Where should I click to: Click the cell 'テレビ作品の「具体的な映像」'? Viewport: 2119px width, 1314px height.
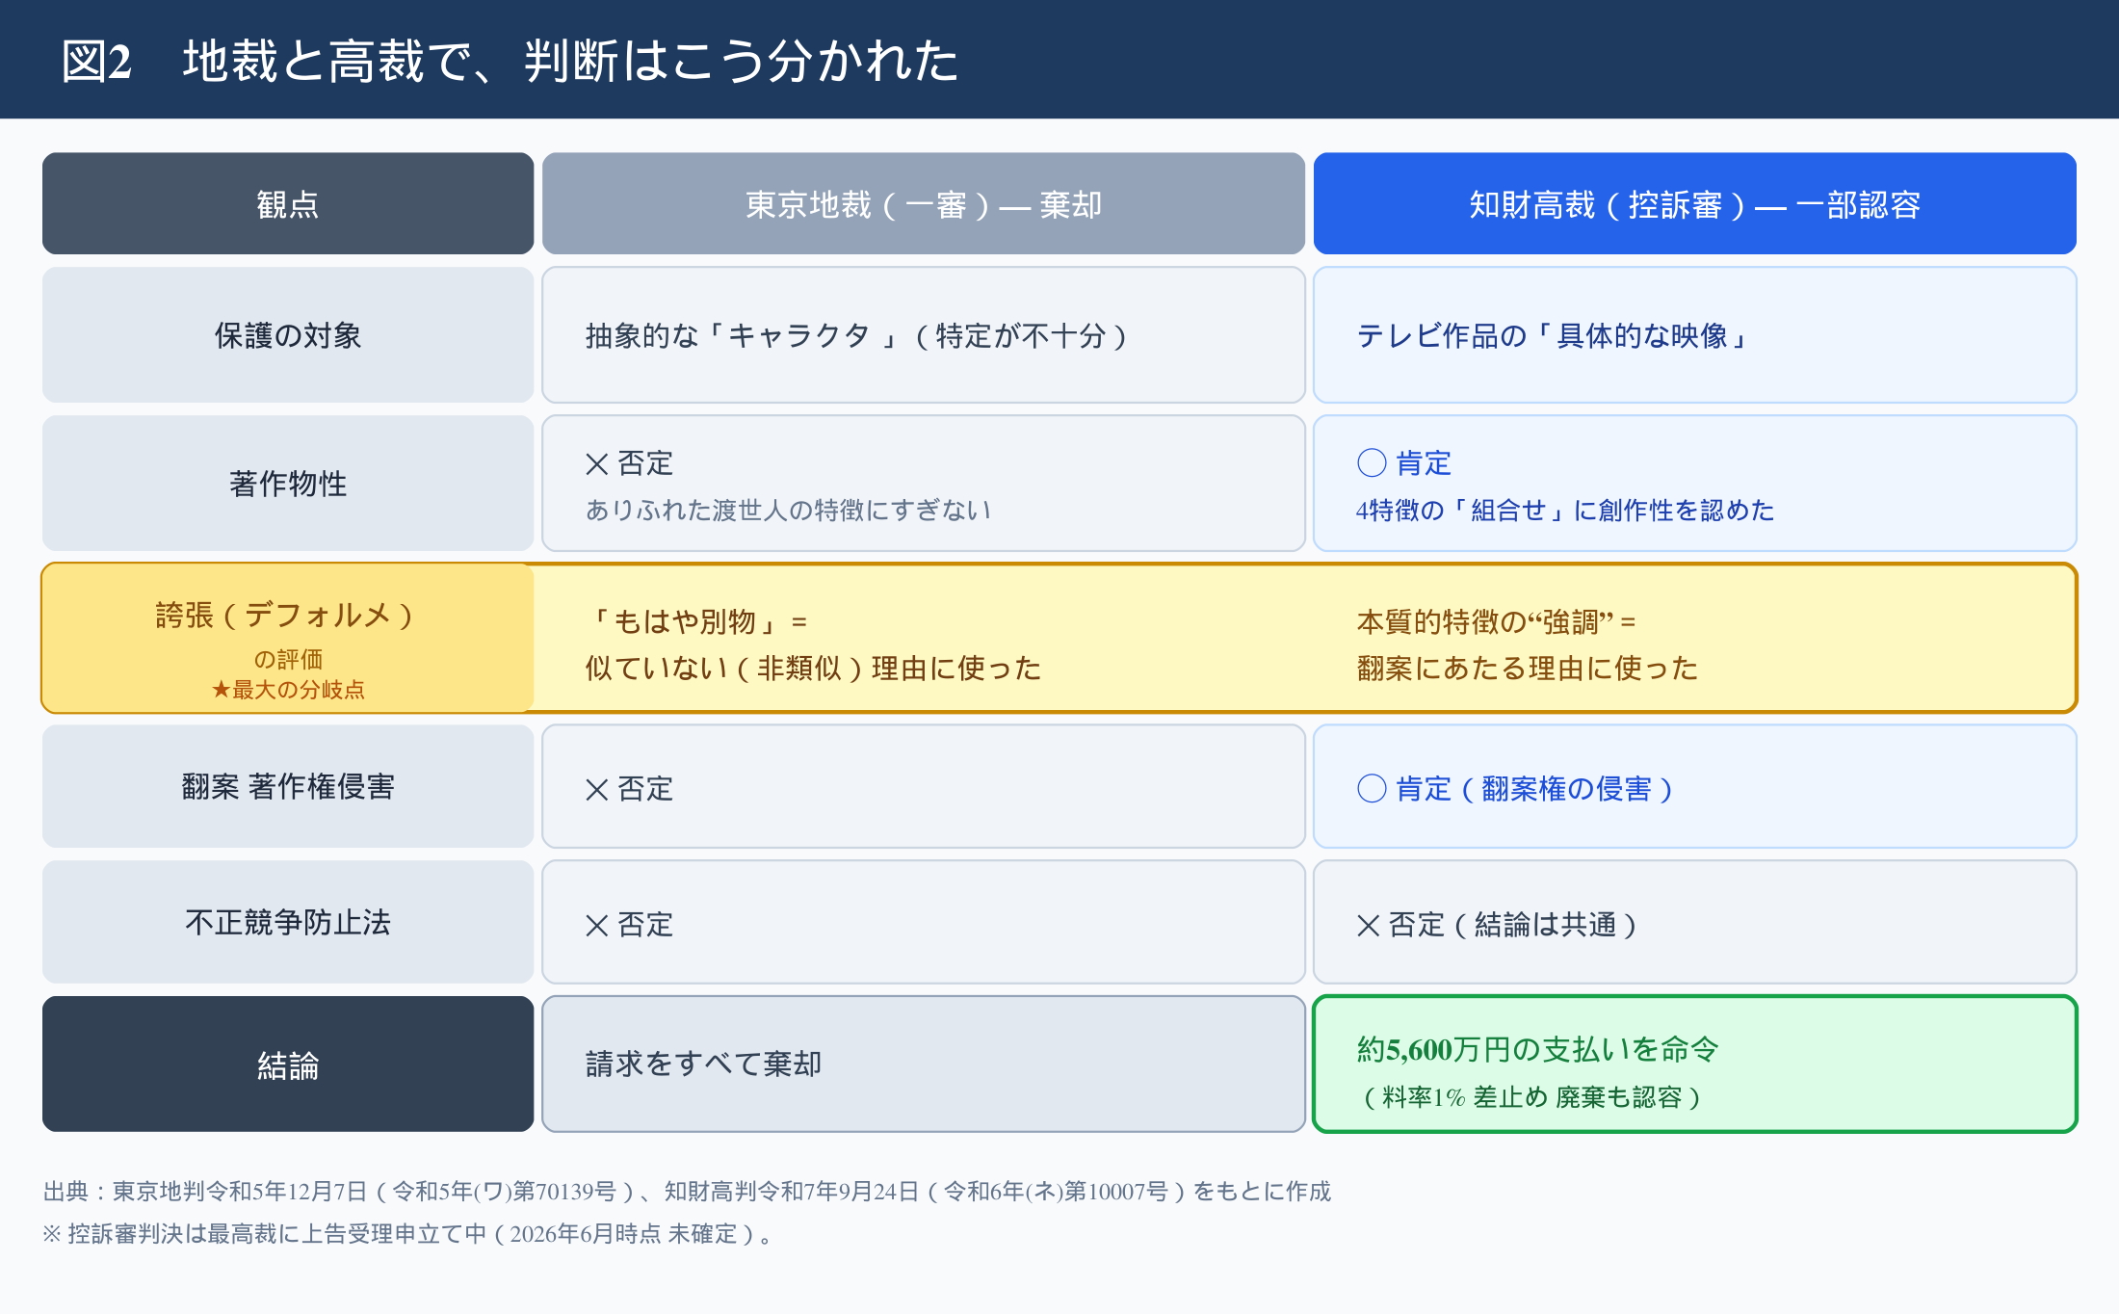(1694, 334)
